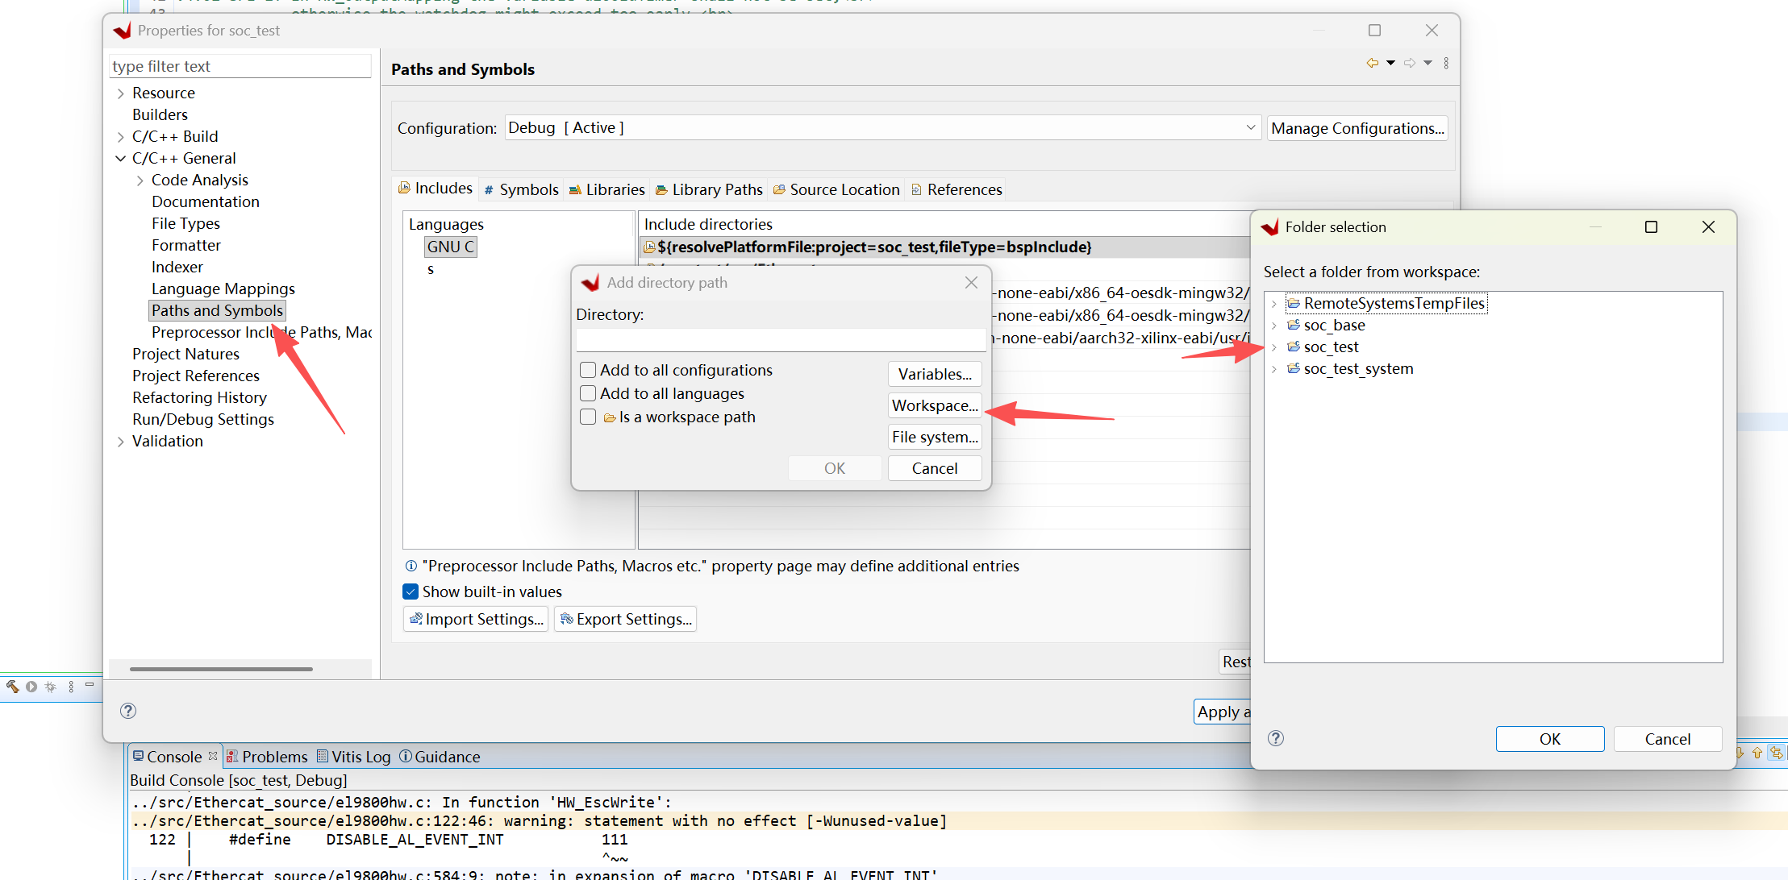The image size is (1788, 880).
Task: Click the RemoteSystemsTempFiles folder icon
Action: point(1294,303)
